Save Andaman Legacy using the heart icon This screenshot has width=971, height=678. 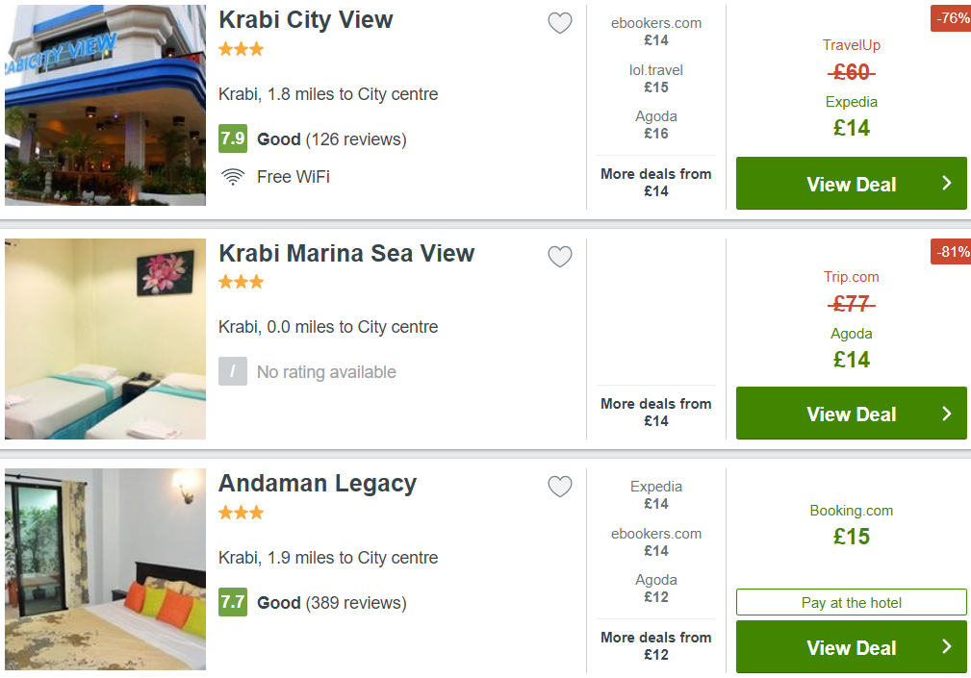click(560, 487)
